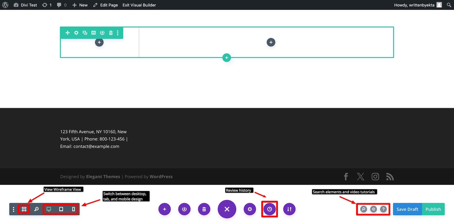Open row settings gear icon
454x223 pixels.
76,33
